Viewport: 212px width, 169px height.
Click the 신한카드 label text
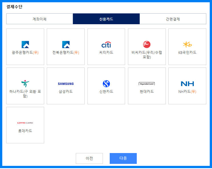click(106, 91)
